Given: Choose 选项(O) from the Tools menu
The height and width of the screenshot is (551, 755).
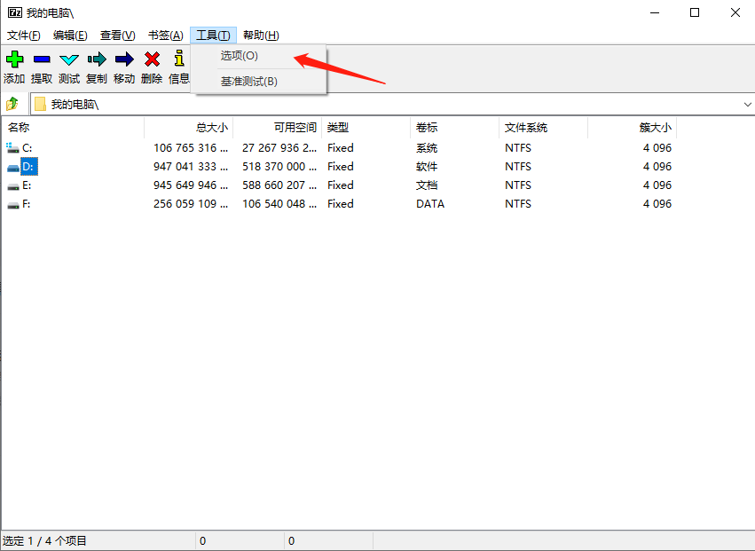Looking at the screenshot, I should tap(240, 56).
